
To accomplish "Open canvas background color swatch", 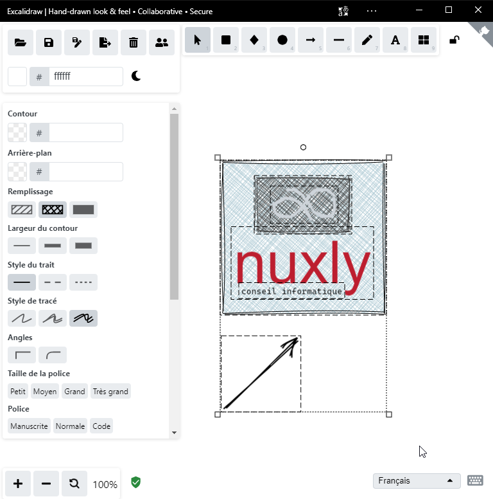I will click(17, 77).
